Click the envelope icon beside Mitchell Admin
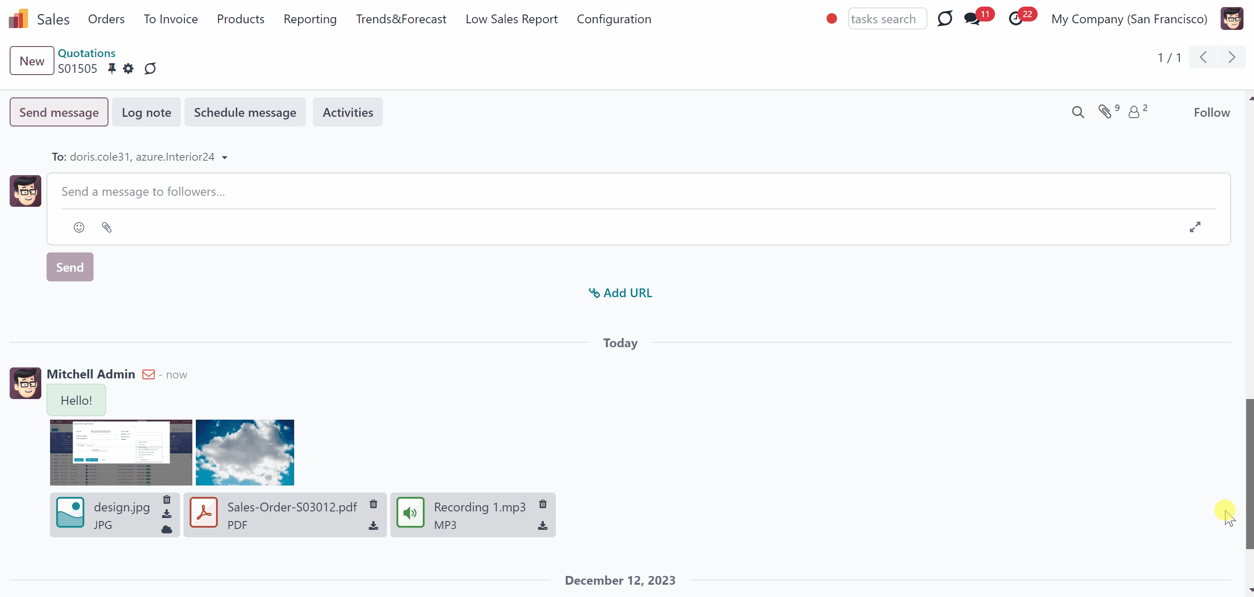This screenshot has height=597, width=1254. (x=148, y=374)
